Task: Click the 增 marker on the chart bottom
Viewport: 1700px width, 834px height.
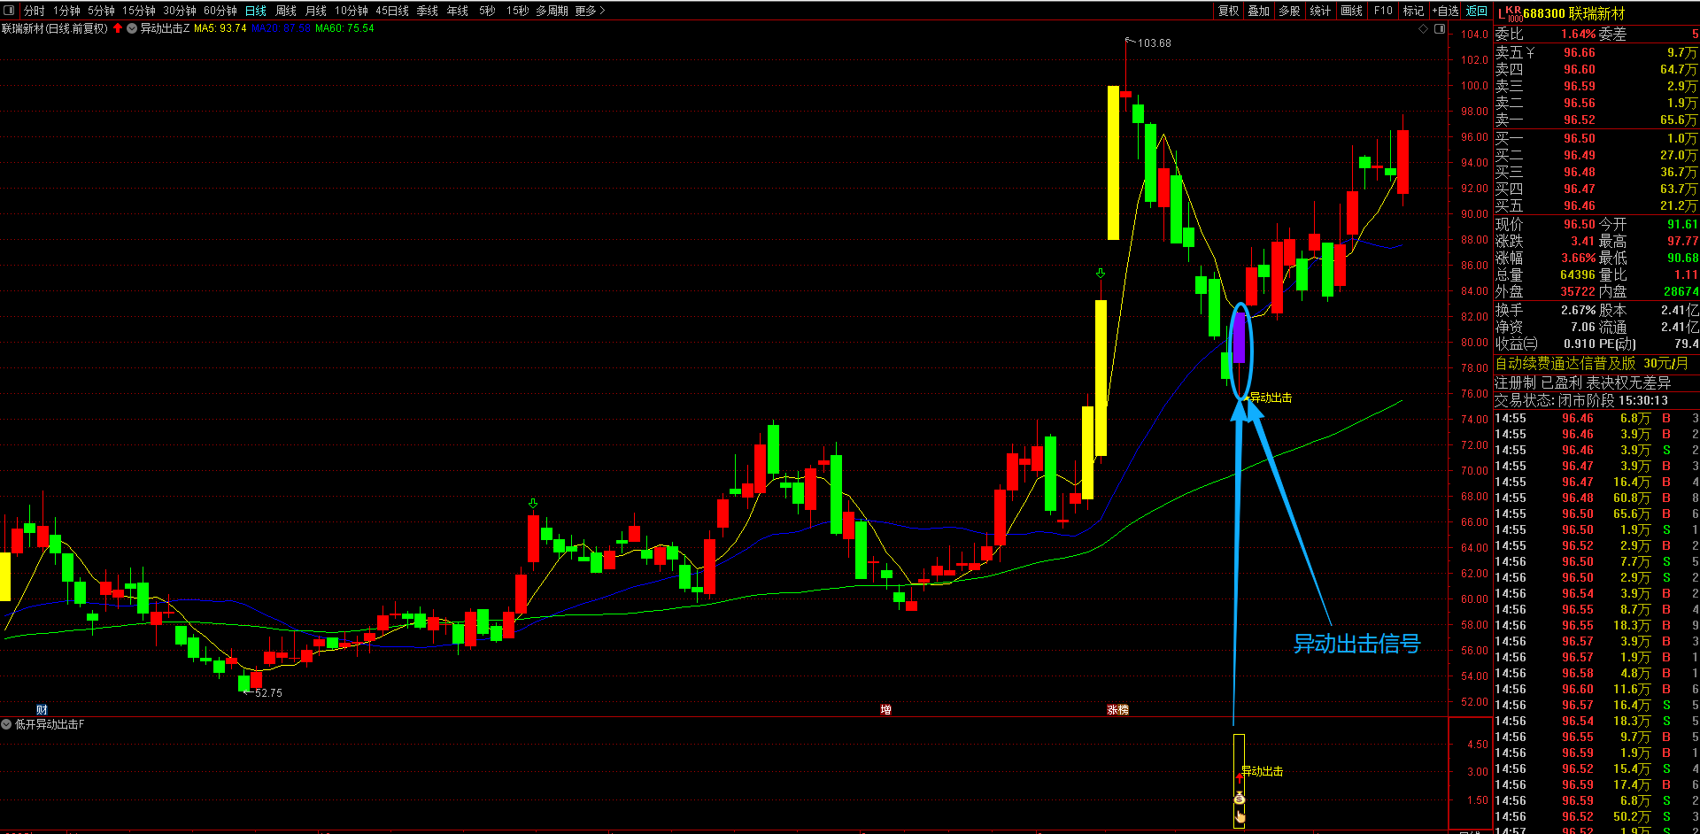Action: (885, 709)
